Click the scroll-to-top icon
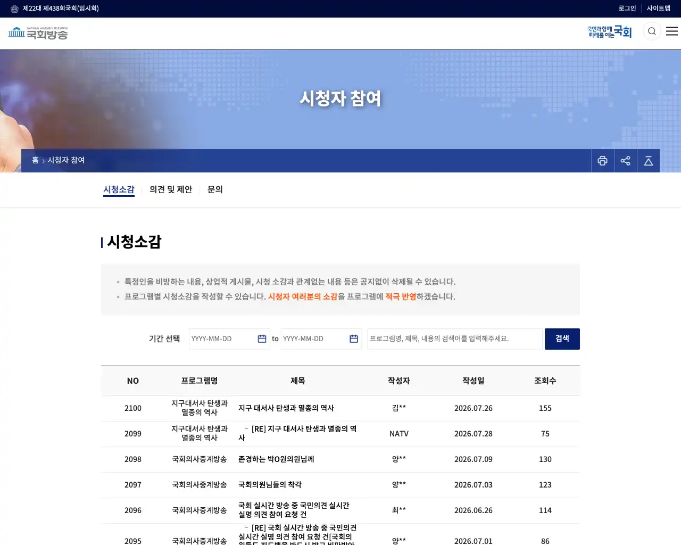Screen dimensions: 681x545 648,161
